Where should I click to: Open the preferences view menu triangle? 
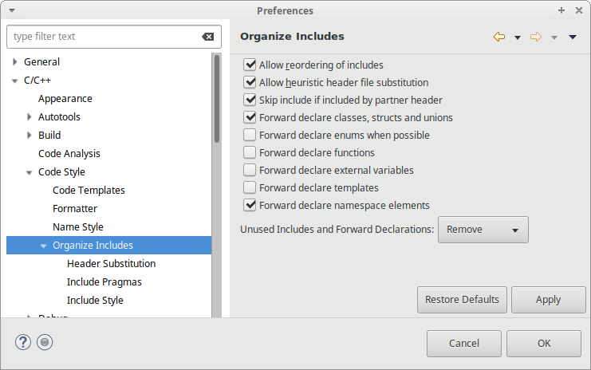pos(572,37)
